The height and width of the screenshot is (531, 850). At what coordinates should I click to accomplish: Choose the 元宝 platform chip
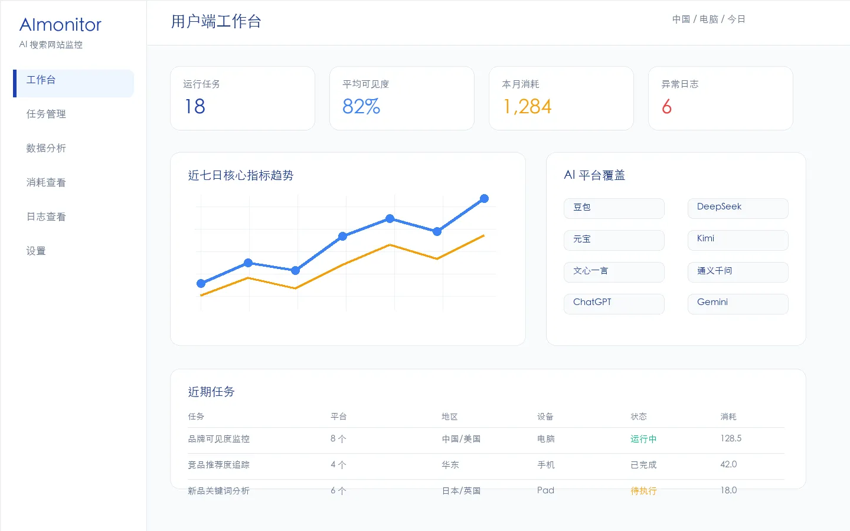pos(614,240)
